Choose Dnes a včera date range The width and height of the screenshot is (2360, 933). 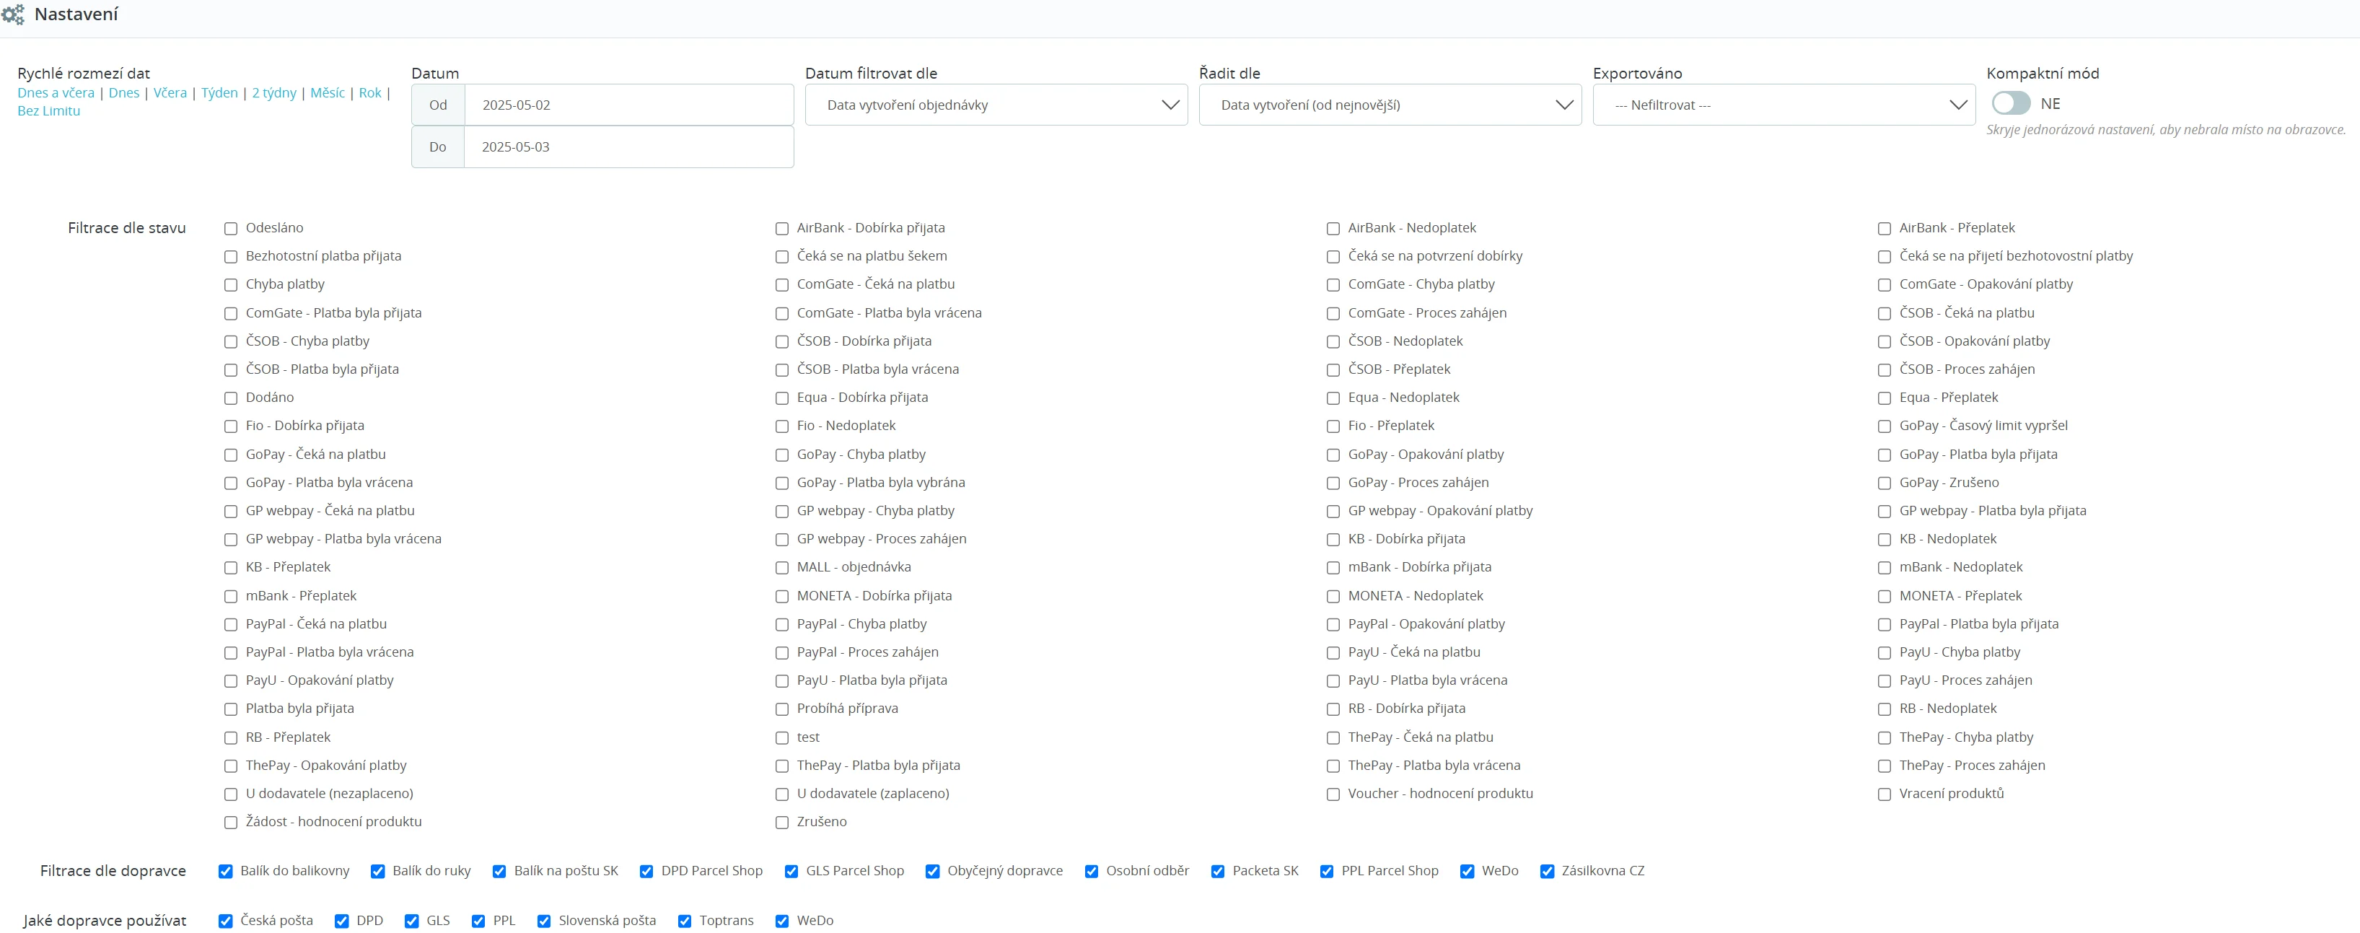tap(56, 92)
